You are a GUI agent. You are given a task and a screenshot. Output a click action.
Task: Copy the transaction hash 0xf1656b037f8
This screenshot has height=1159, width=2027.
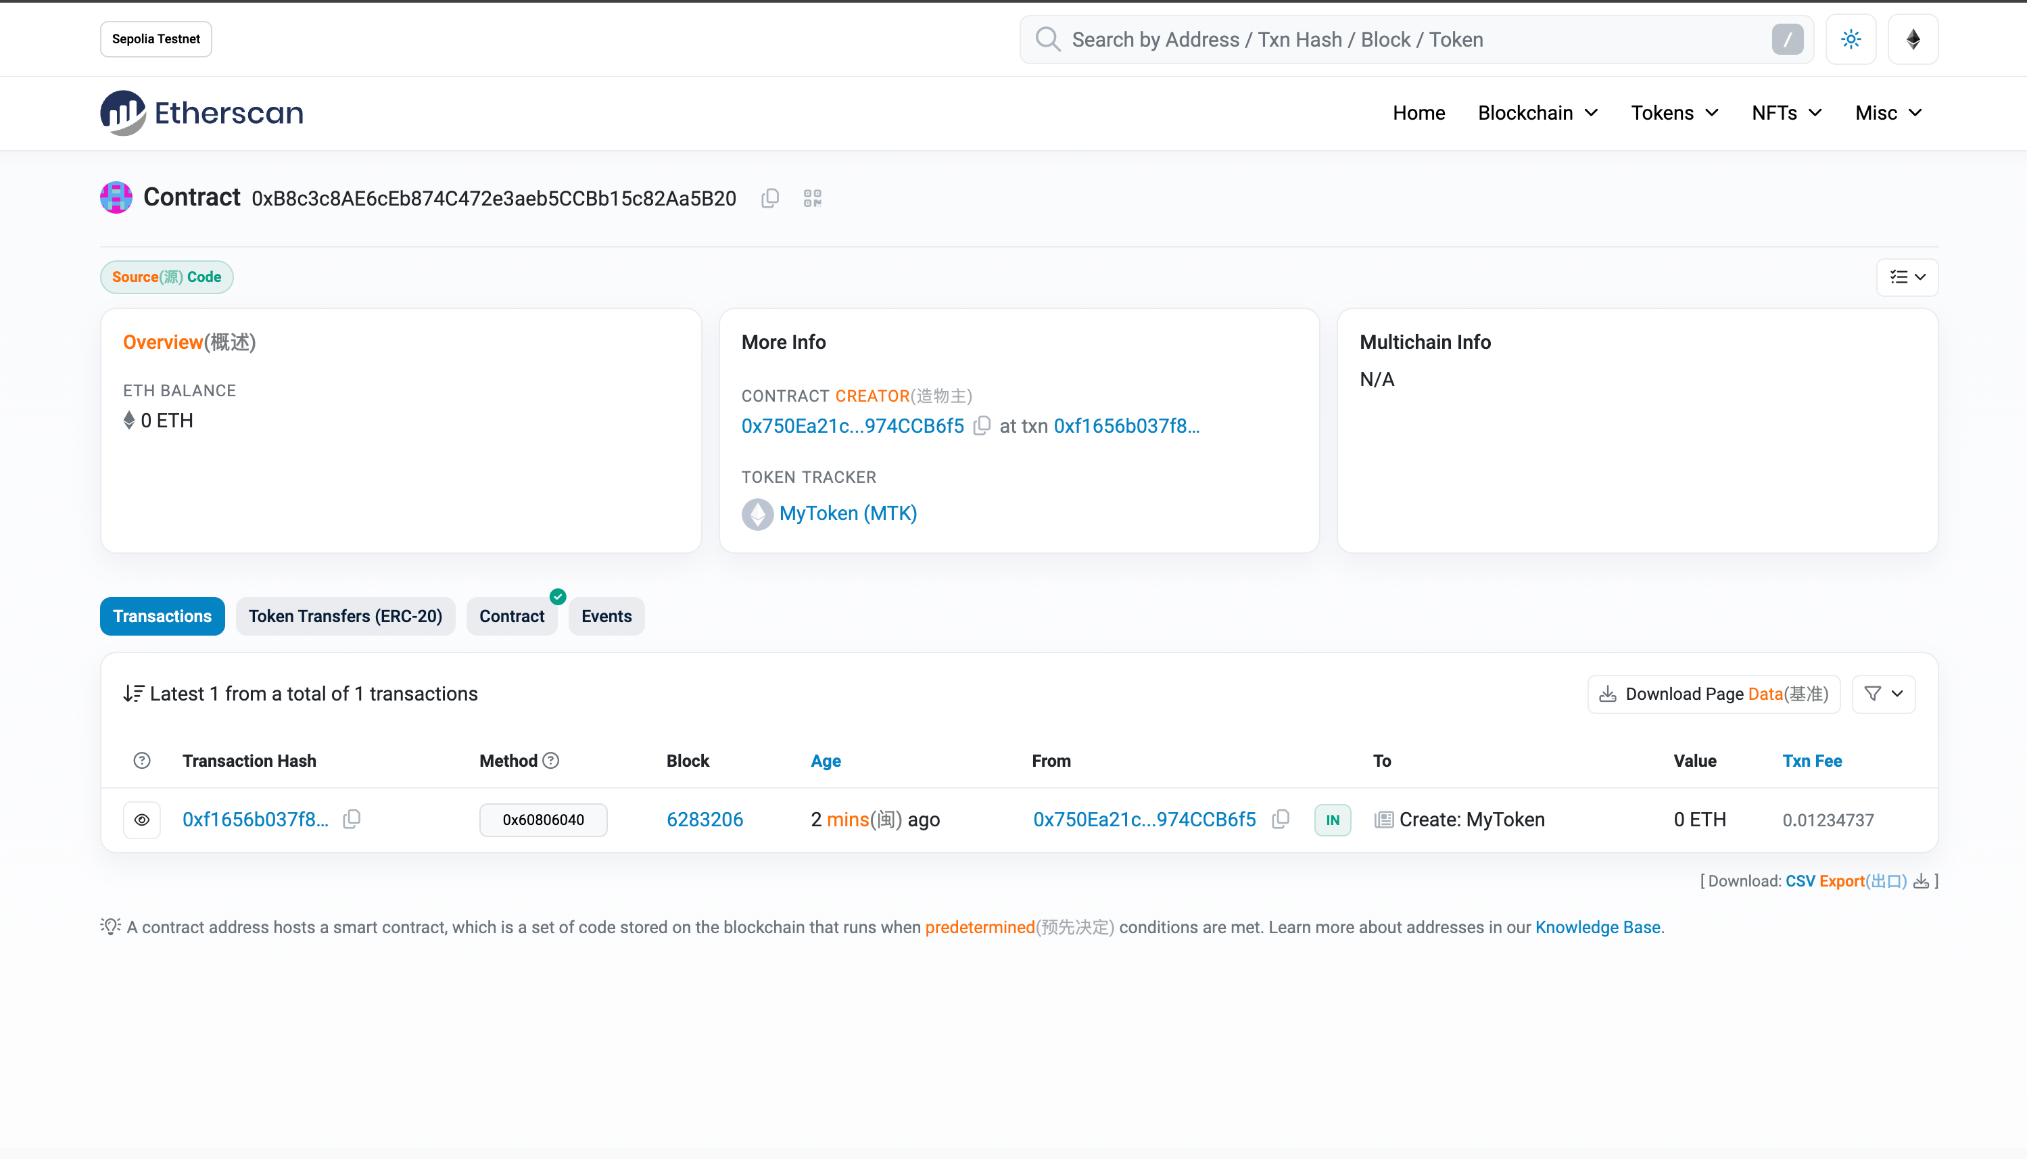pyautogui.click(x=352, y=819)
